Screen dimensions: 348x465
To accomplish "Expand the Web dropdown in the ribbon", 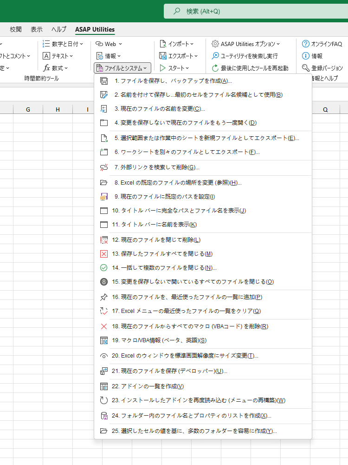I will [109, 44].
